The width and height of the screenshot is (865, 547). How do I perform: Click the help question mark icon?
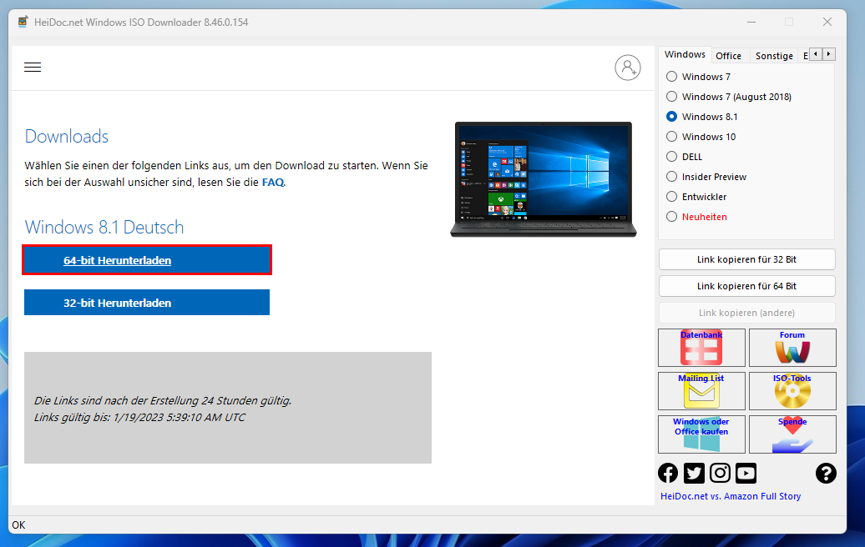click(x=826, y=473)
